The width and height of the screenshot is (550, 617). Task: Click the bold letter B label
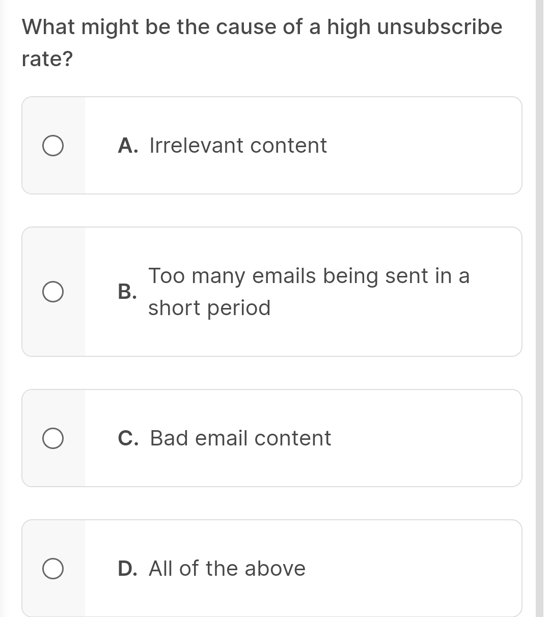click(x=126, y=292)
